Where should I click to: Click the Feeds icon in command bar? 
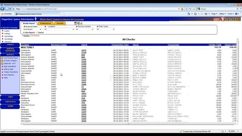click(195, 14)
